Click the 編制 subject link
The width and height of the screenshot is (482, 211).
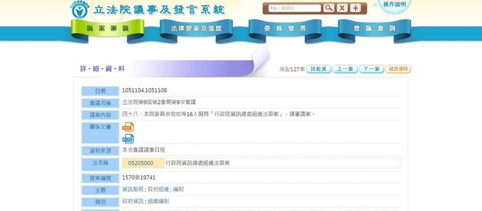pos(178,189)
